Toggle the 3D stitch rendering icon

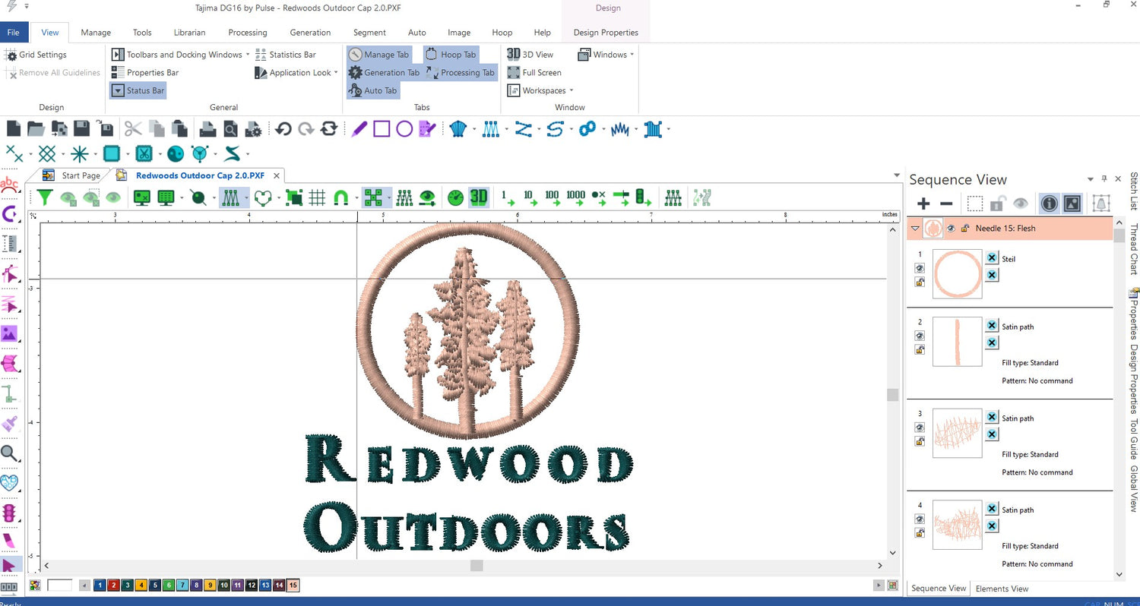tap(478, 197)
